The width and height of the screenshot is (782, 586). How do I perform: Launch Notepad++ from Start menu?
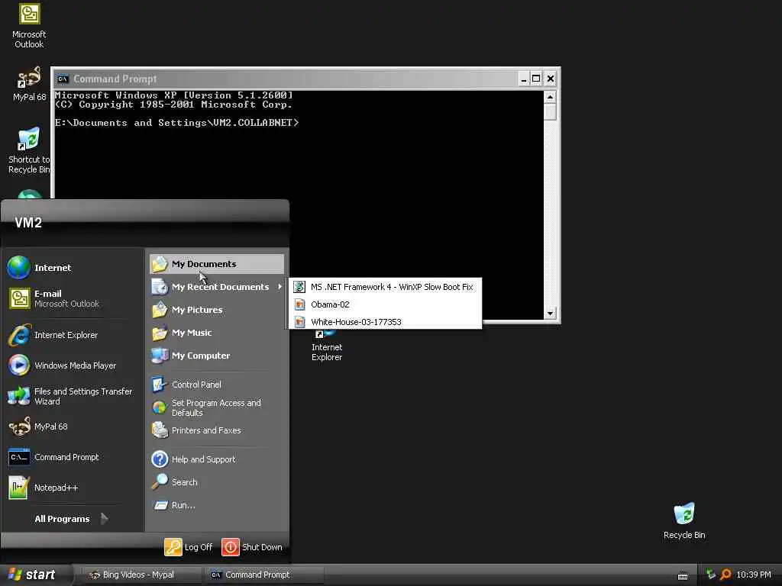tap(73, 488)
